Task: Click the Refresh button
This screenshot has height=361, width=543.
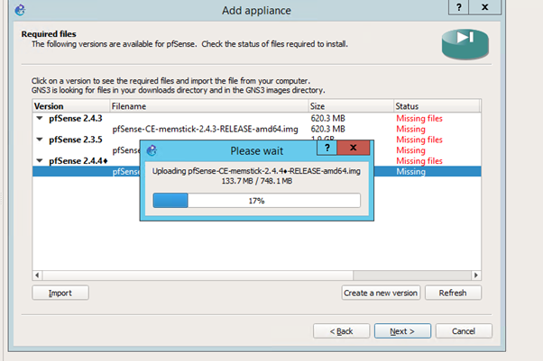Action: click(x=453, y=293)
